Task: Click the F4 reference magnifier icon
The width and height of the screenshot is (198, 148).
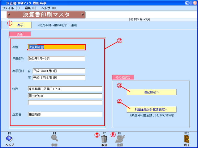Action: click(54, 139)
